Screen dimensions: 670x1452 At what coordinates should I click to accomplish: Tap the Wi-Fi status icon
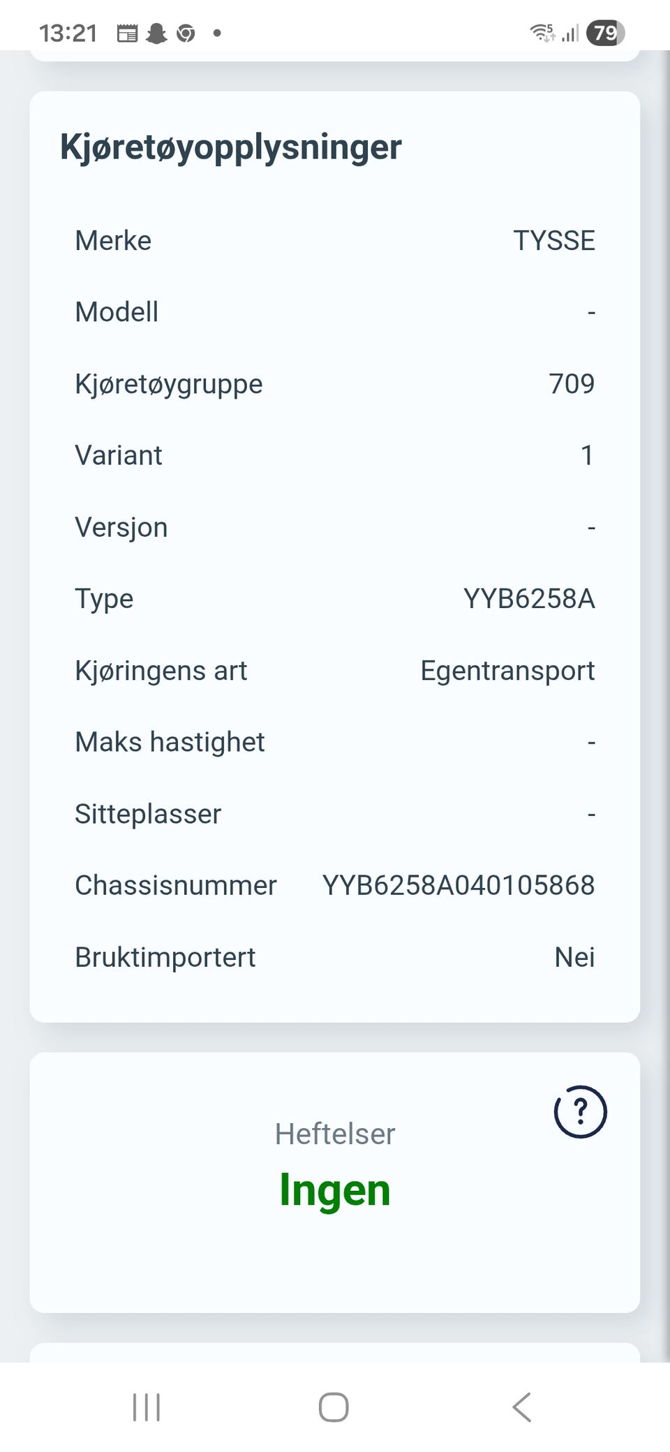coord(542,32)
